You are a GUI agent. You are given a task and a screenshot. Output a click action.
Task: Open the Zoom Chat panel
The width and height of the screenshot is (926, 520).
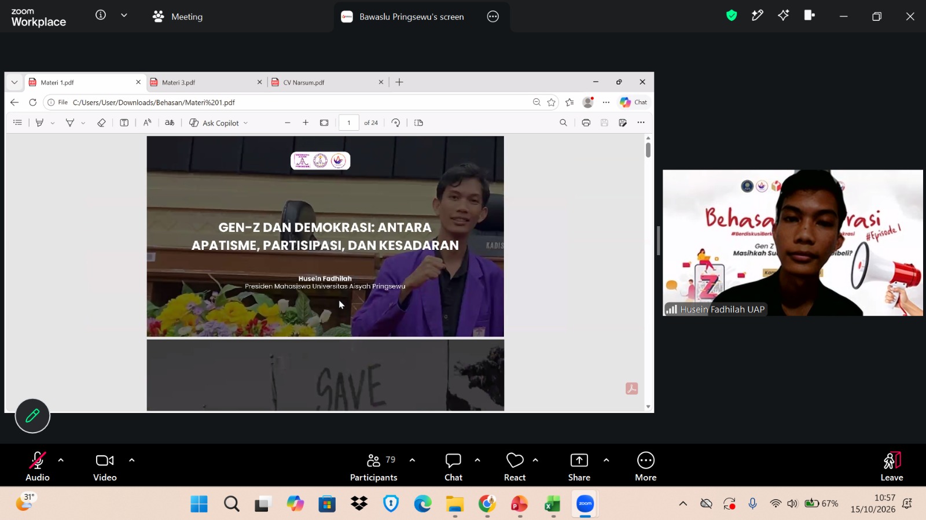pyautogui.click(x=453, y=466)
